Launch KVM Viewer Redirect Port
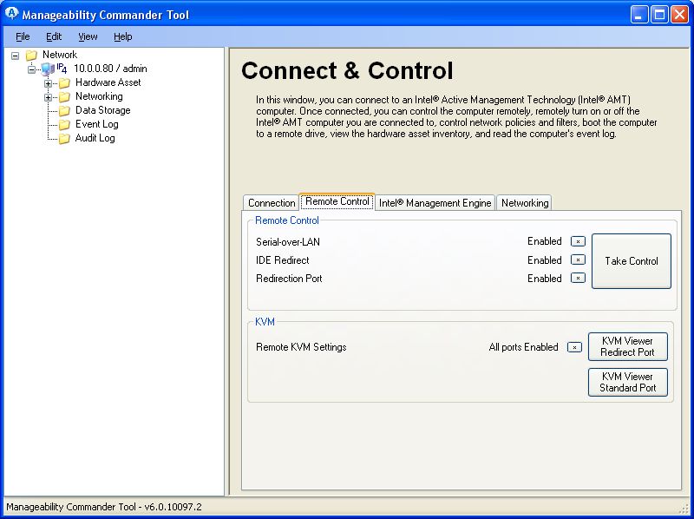694x519 pixels. [628, 346]
